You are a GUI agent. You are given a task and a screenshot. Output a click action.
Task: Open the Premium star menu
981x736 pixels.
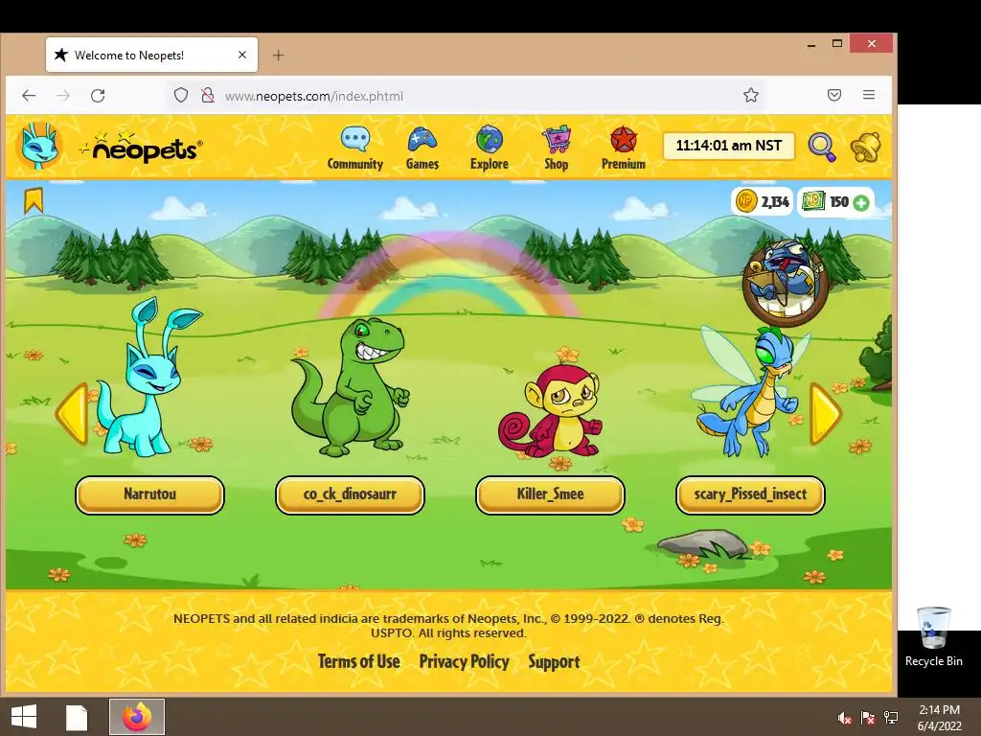pos(623,148)
